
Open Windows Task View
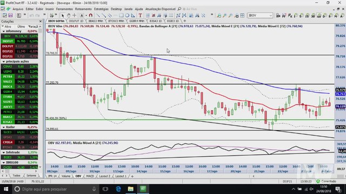[x=105, y=189]
